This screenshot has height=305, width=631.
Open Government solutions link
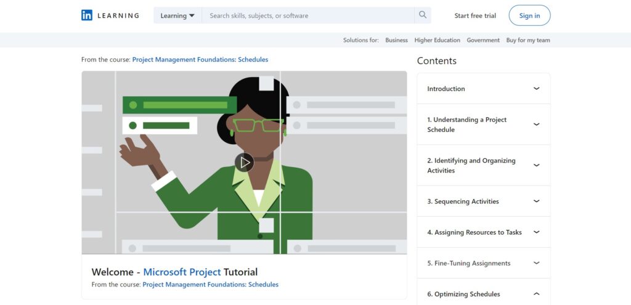point(483,40)
